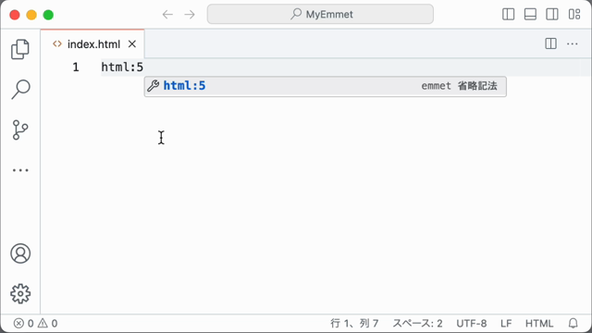This screenshot has height=333, width=592.
Task: Open errors and warnings problems indicator
Action: [x=35, y=324]
